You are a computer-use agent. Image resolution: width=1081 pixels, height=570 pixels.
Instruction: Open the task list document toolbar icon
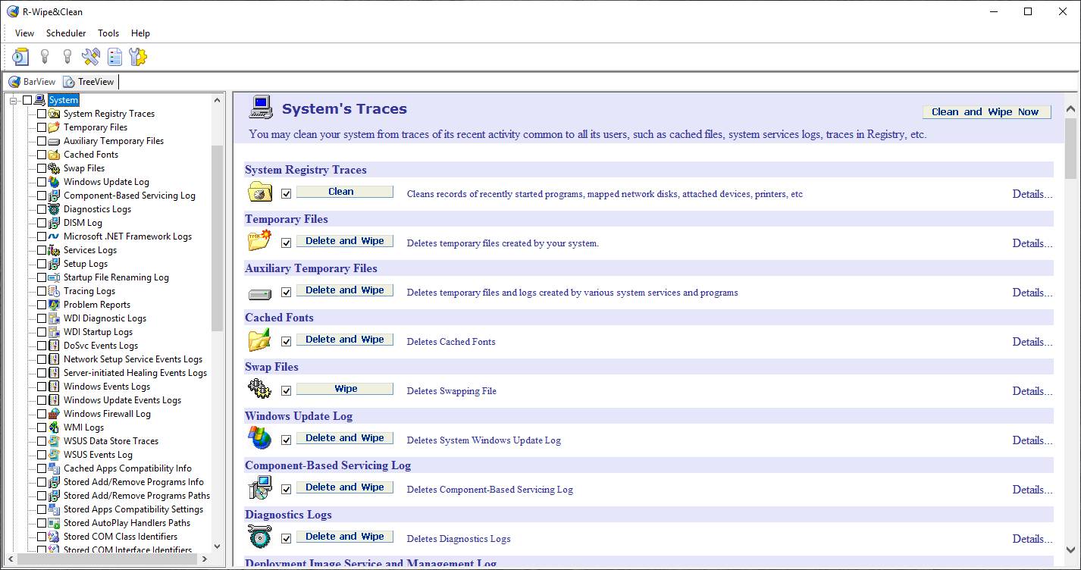point(114,57)
